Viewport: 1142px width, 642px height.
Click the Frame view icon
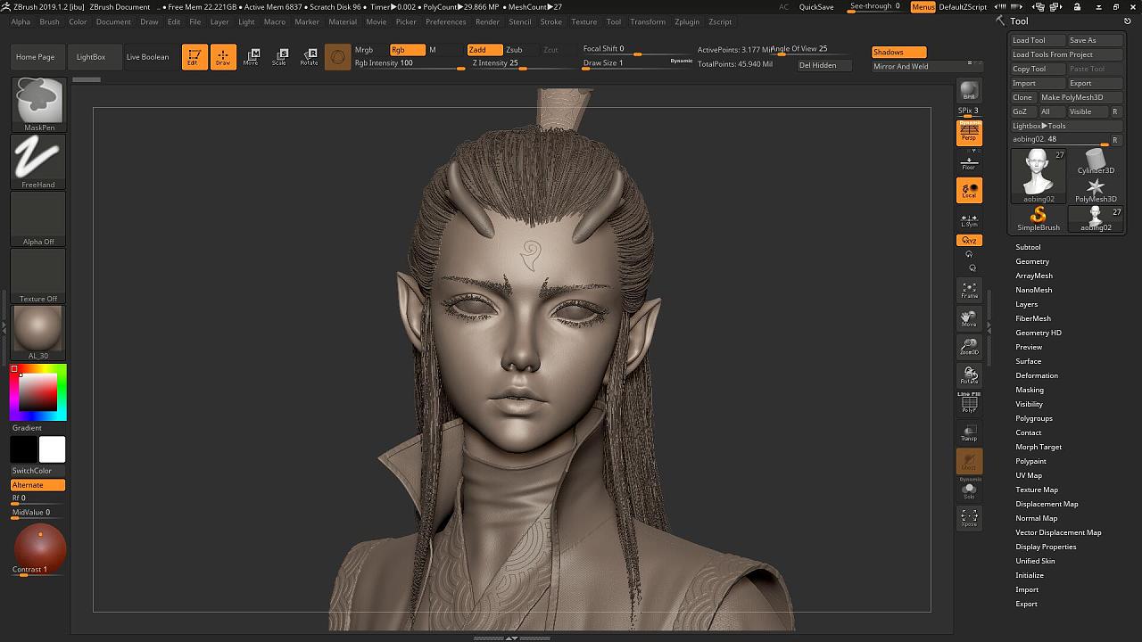pos(969,289)
